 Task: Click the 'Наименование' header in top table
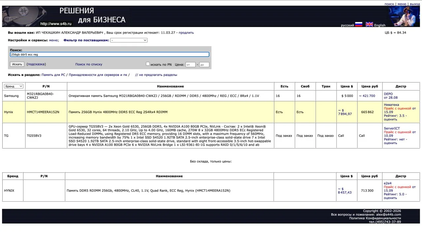(170, 86)
